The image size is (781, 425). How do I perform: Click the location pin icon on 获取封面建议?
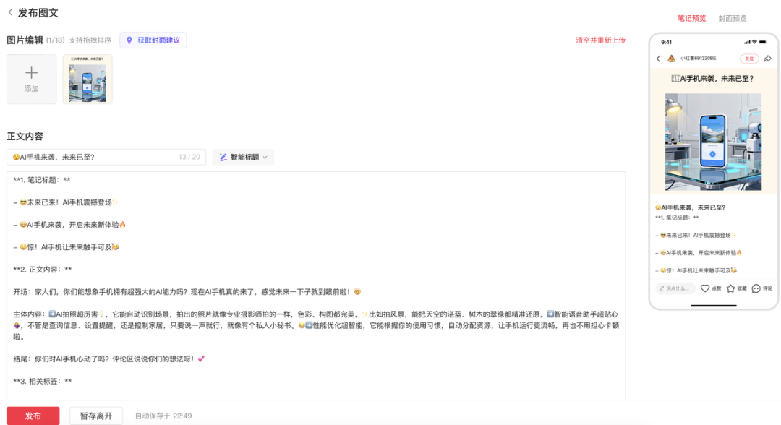tap(129, 40)
